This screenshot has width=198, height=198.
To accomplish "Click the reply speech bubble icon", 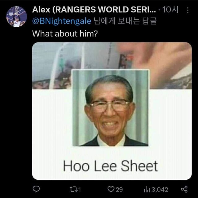I will 36,189.
